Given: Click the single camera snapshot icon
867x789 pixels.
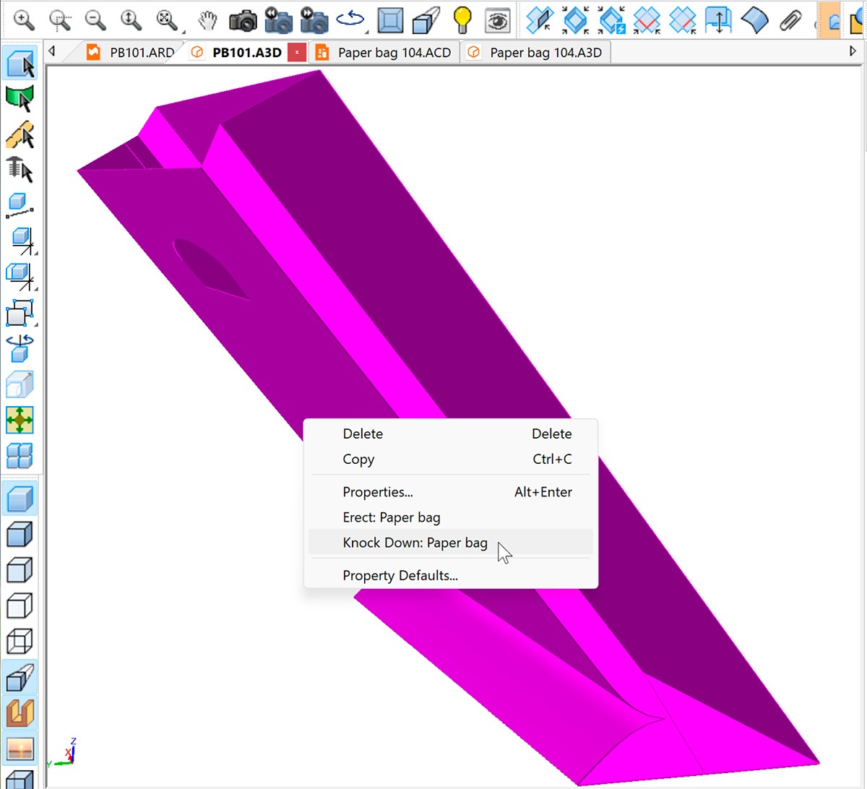Looking at the screenshot, I should 243,20.
